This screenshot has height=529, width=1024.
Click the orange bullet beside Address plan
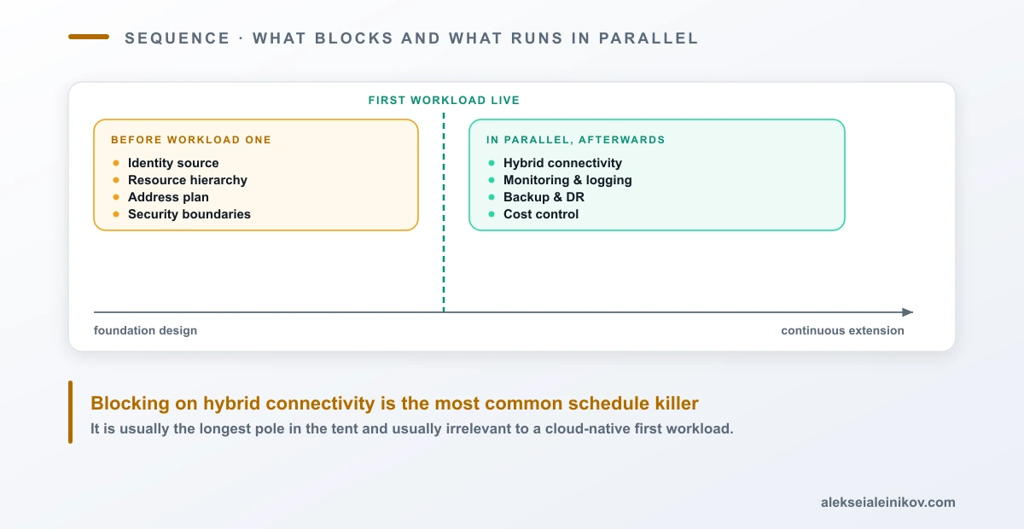click(116, 197)
